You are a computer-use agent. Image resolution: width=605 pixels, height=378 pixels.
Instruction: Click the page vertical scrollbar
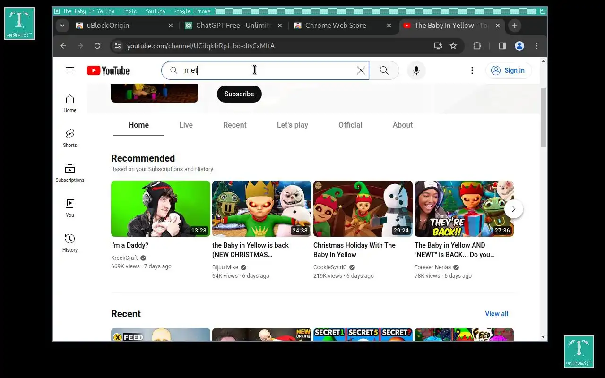(543, 117)
